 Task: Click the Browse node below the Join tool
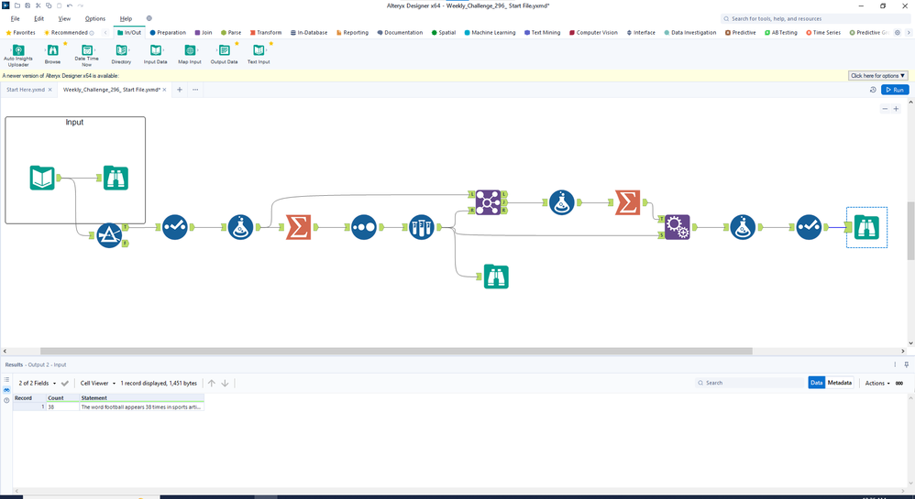click(x=496, y=277)
